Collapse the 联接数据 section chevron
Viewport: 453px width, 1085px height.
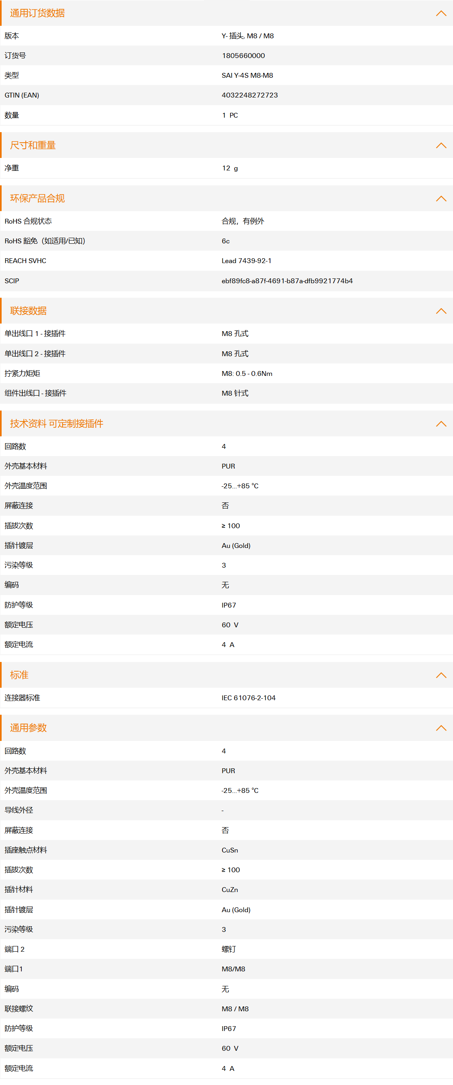pyautogui.click(x=441, y=311)
